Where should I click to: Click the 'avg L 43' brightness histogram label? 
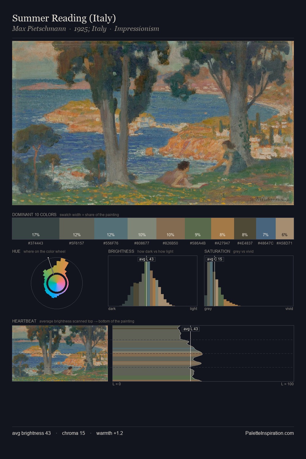pos(147,259)
